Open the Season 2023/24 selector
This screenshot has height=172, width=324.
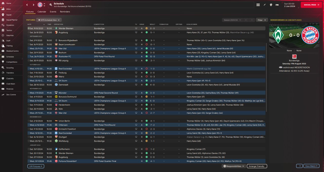tap(232, 20)
